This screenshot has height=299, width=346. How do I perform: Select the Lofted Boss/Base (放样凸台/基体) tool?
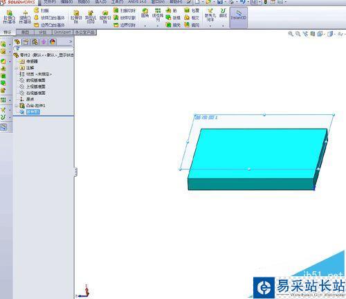49,17
